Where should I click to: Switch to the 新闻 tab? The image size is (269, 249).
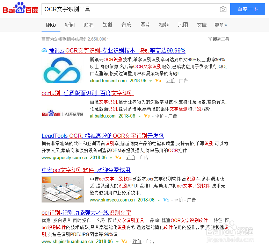click(x=70, y=25)
